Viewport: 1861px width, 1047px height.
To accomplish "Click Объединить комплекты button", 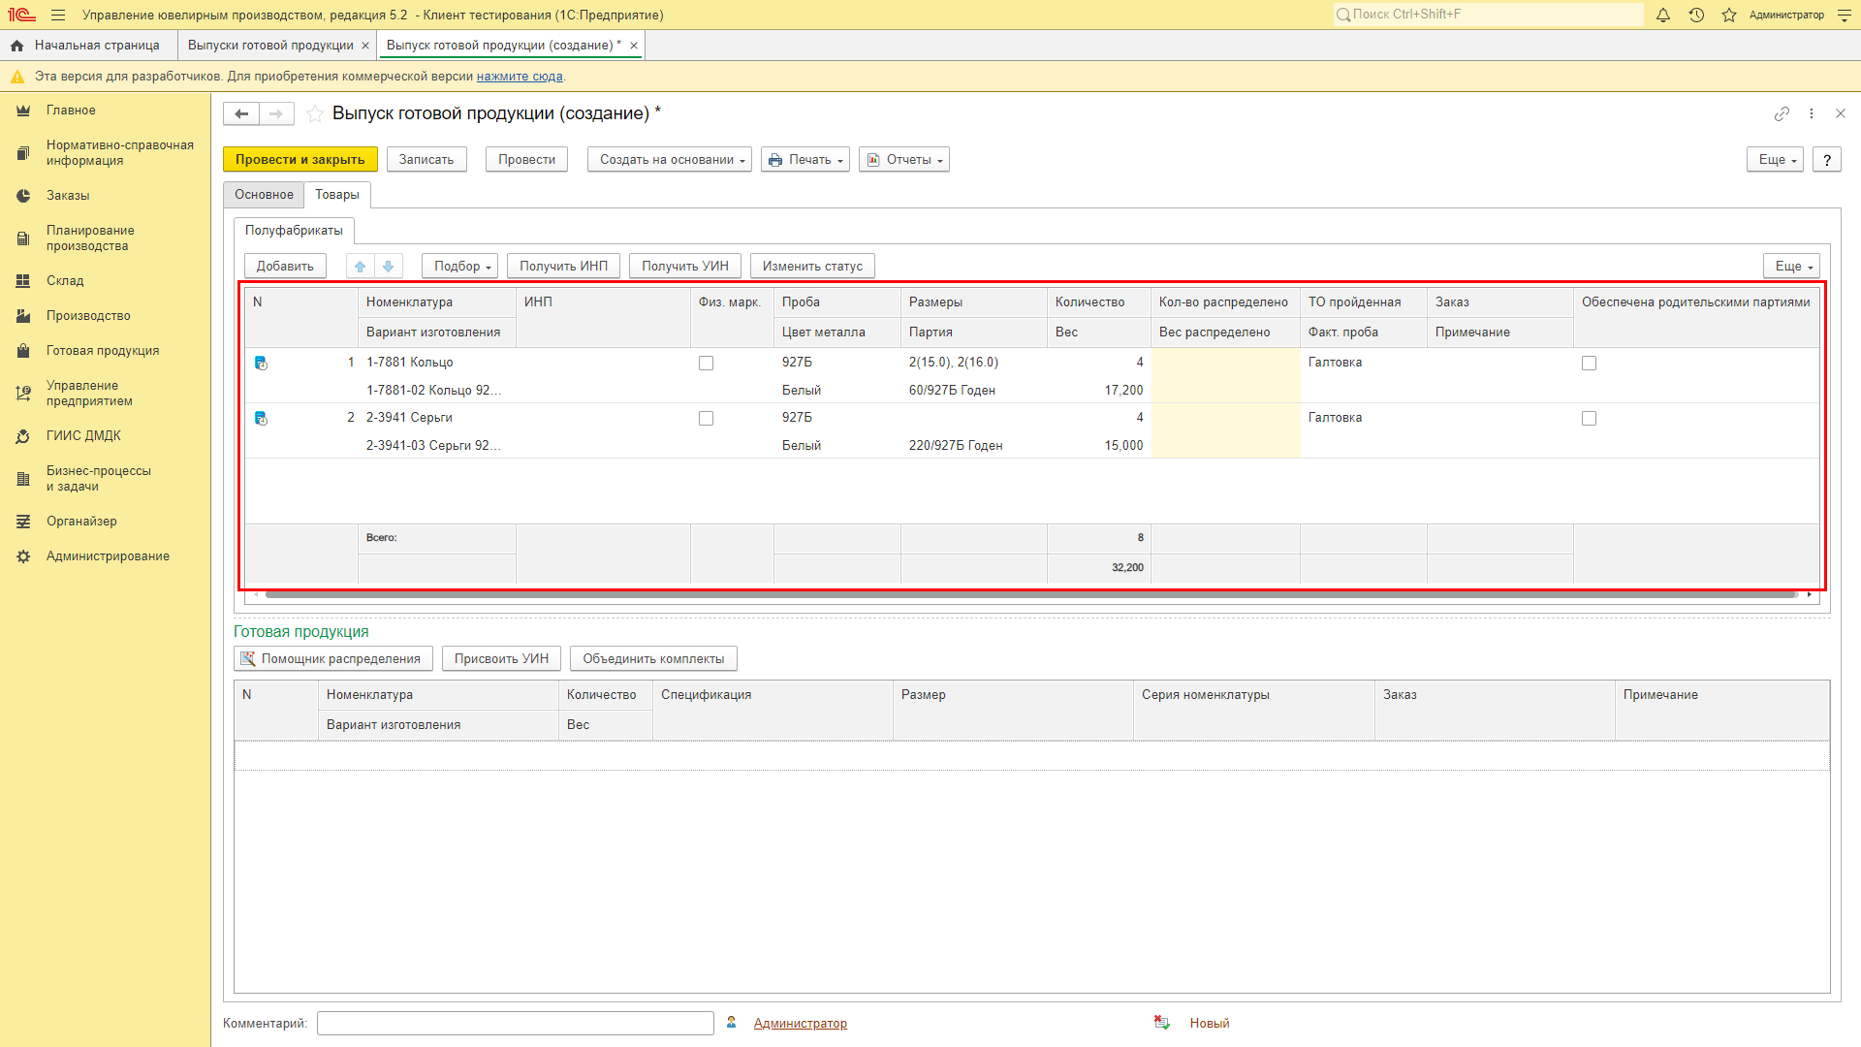I will (x=653, y=659).
